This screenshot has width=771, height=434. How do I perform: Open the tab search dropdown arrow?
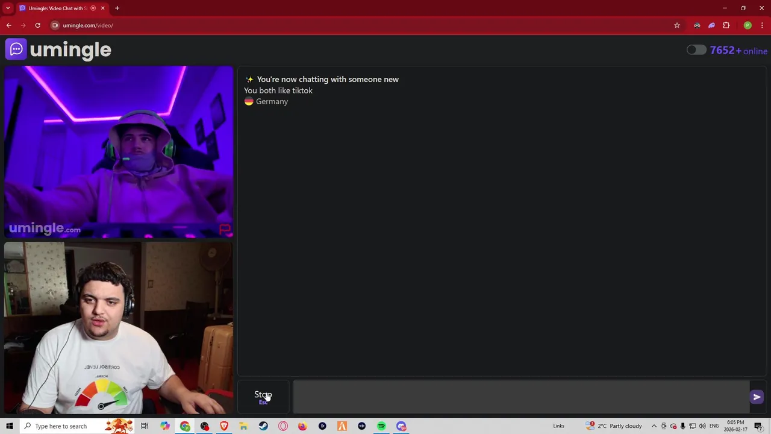pyautogui.click(x=8, y=8)
